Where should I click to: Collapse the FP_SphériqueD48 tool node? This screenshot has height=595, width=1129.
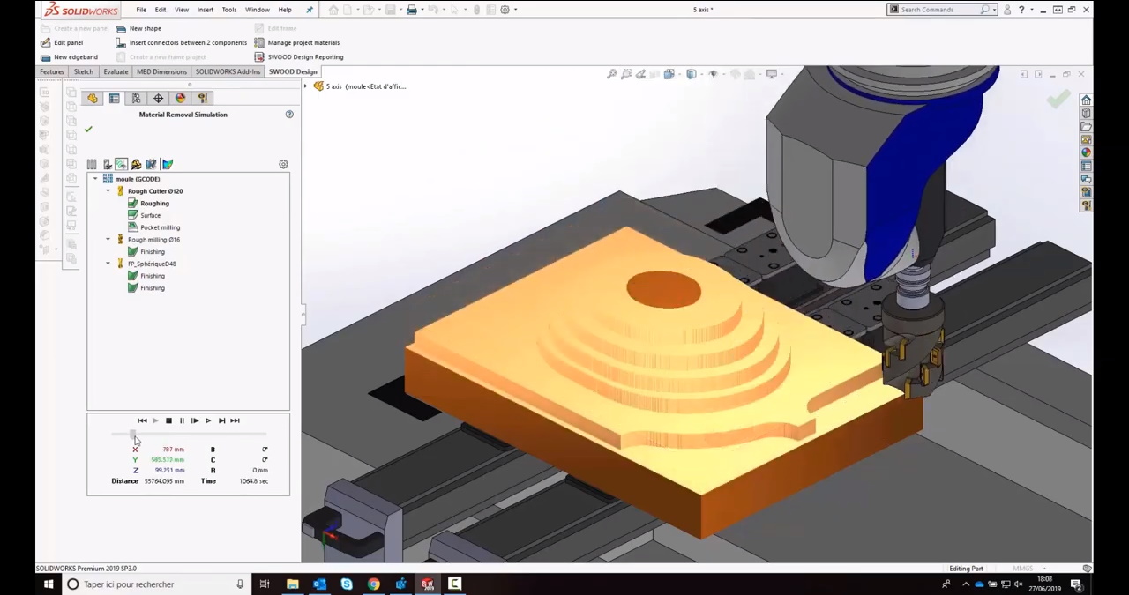[x=108, y=264]
